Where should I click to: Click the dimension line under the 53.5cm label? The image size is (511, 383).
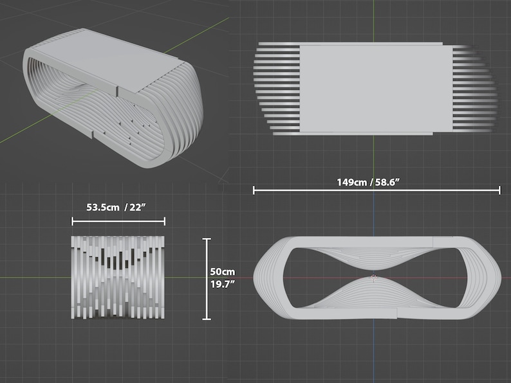pos(118,222)
